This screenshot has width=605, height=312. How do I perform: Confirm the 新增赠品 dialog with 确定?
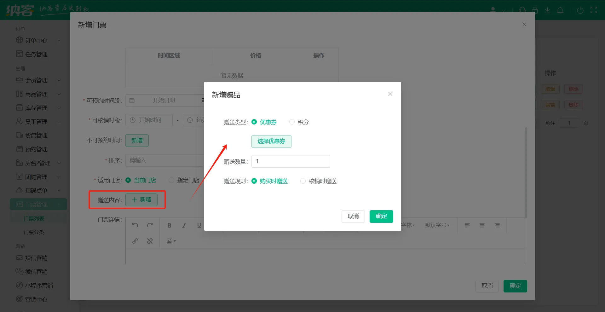point(381,216)
